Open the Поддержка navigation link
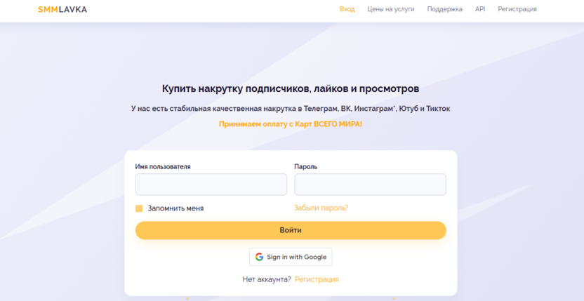 [x=444, y=9]
